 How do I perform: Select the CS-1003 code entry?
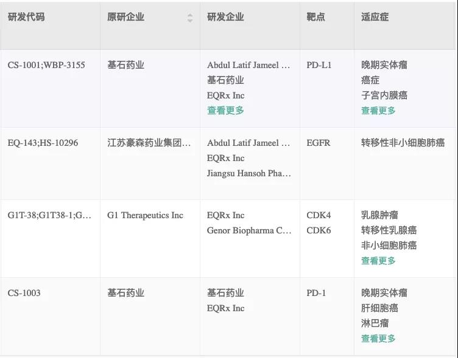click(24, 293)
